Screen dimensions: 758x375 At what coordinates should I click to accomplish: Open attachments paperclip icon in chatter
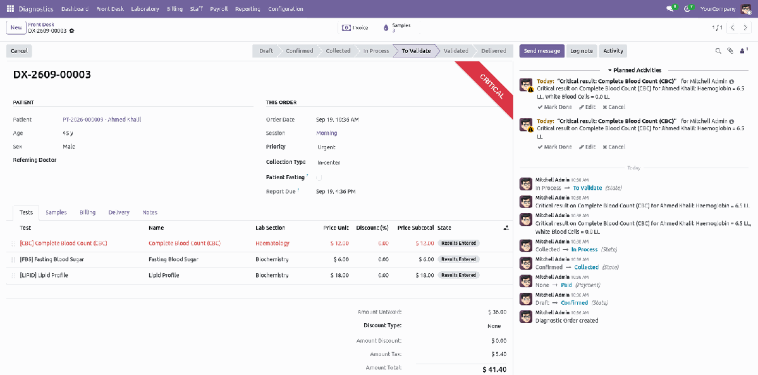tap(730, 51)
